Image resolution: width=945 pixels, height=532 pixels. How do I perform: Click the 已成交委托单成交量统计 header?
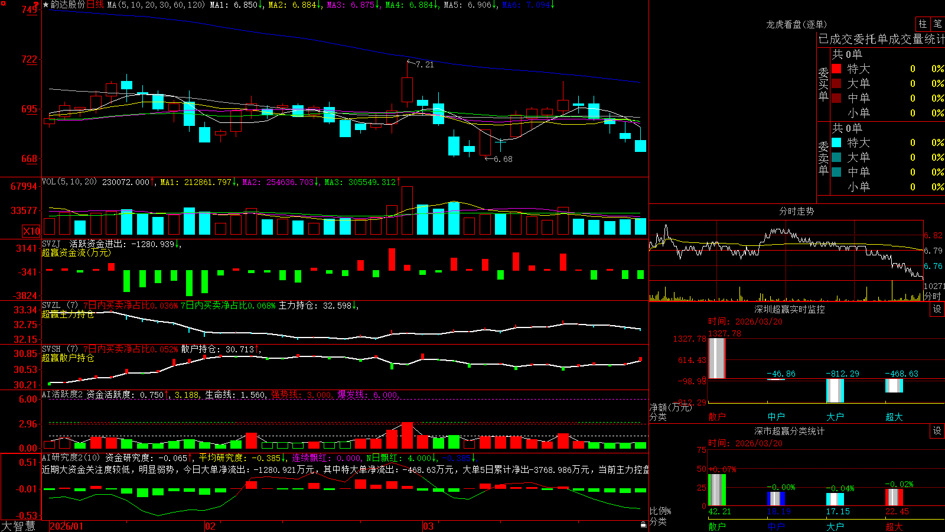pos(881,39)
